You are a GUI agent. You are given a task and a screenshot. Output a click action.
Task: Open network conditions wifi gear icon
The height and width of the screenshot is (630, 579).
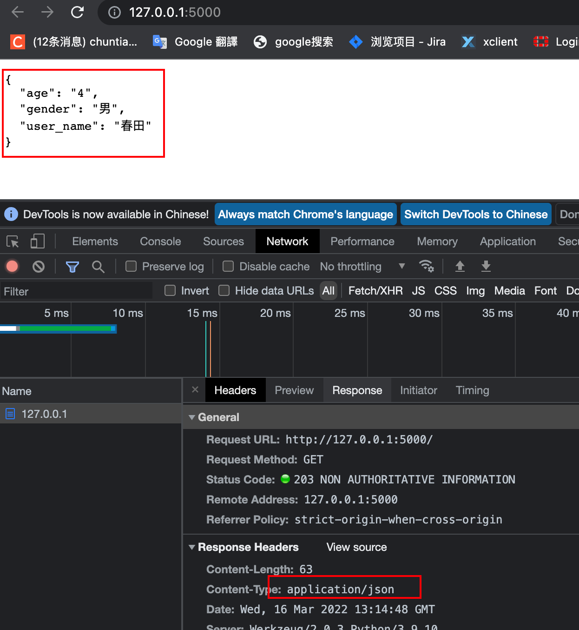tap(426, 266)
